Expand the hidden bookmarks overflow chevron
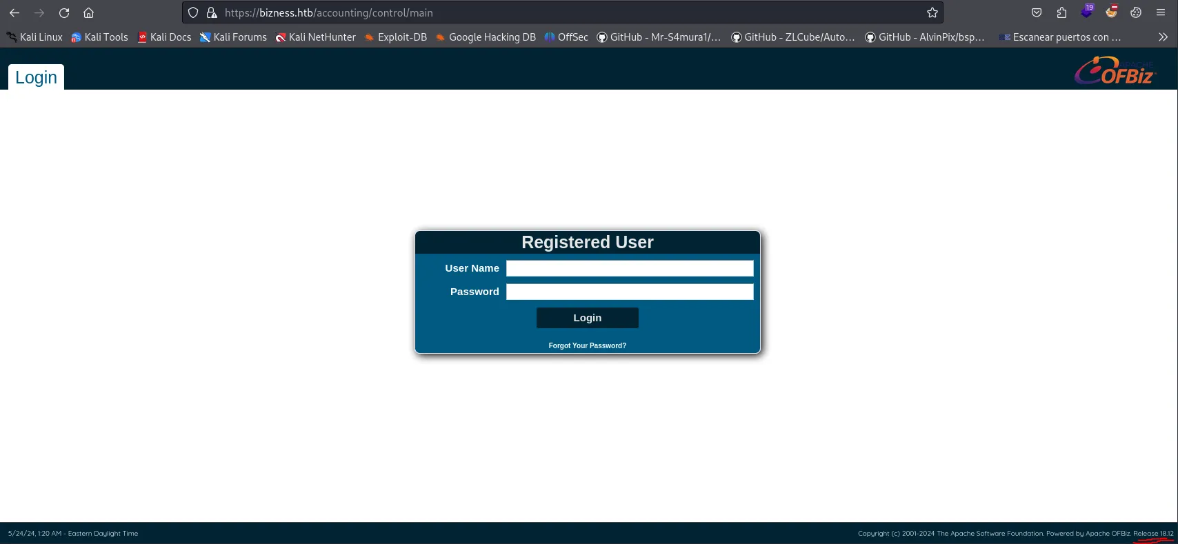 click(x=1163, y=37)
